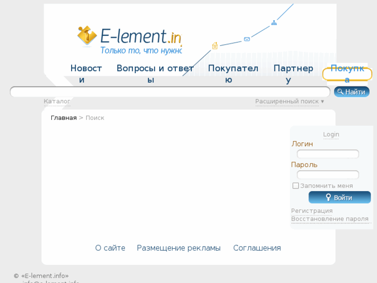Open Вопросы и ответы section
The image size is (377, 283).
point(155,74)
